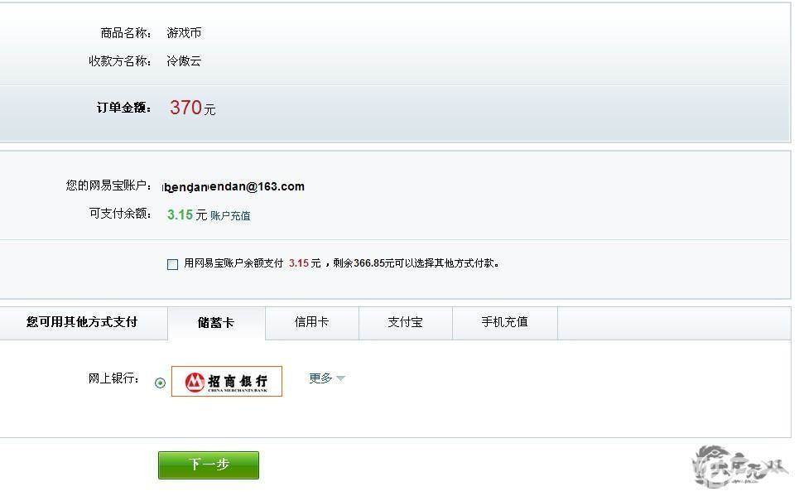Click the 游戏币 product name
The width and height of the screenshot is (799, 496).
tap(184, 33)
